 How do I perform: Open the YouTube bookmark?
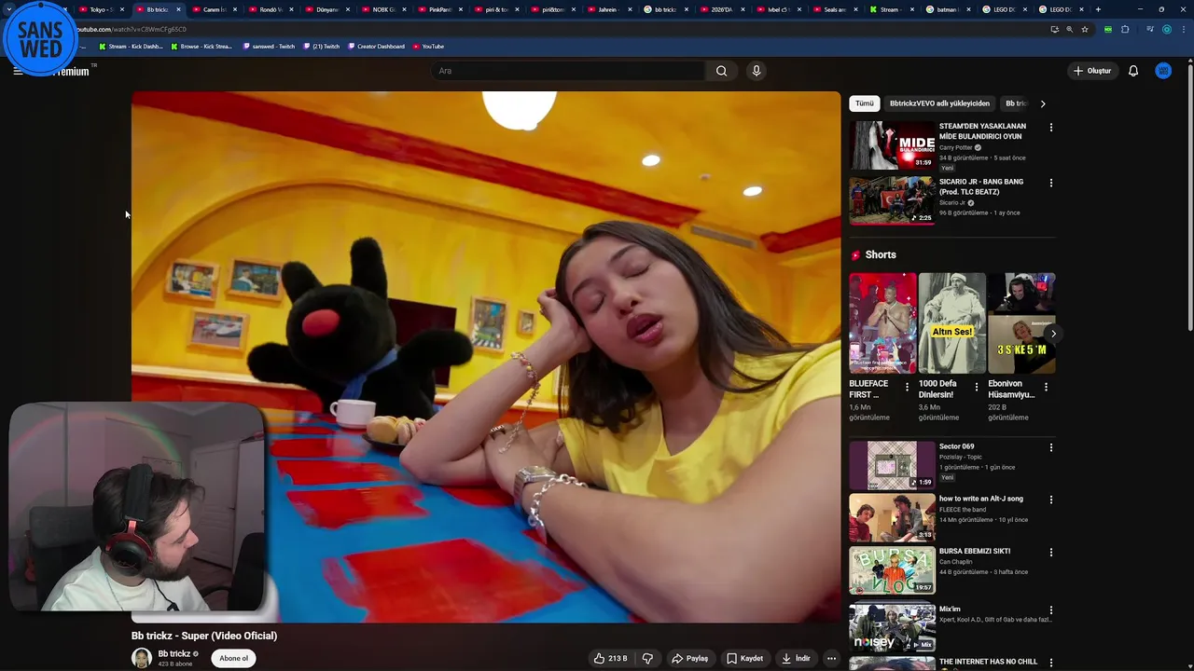click(428, 47)
